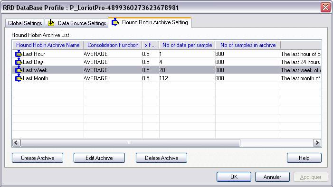Image resolution: width=333 pixels, height=187 pixels.
Task: Click AVERAGE in the Last Month row
Action: point(96,78)
